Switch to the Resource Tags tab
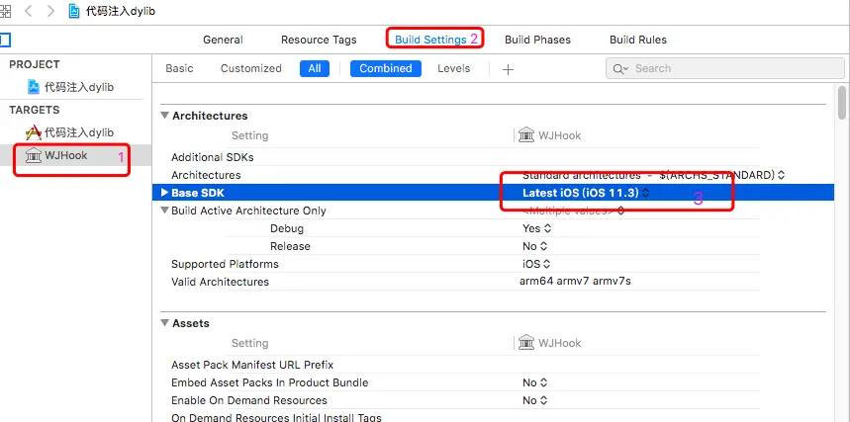850x422 pixels. click(x=319, y=40)
